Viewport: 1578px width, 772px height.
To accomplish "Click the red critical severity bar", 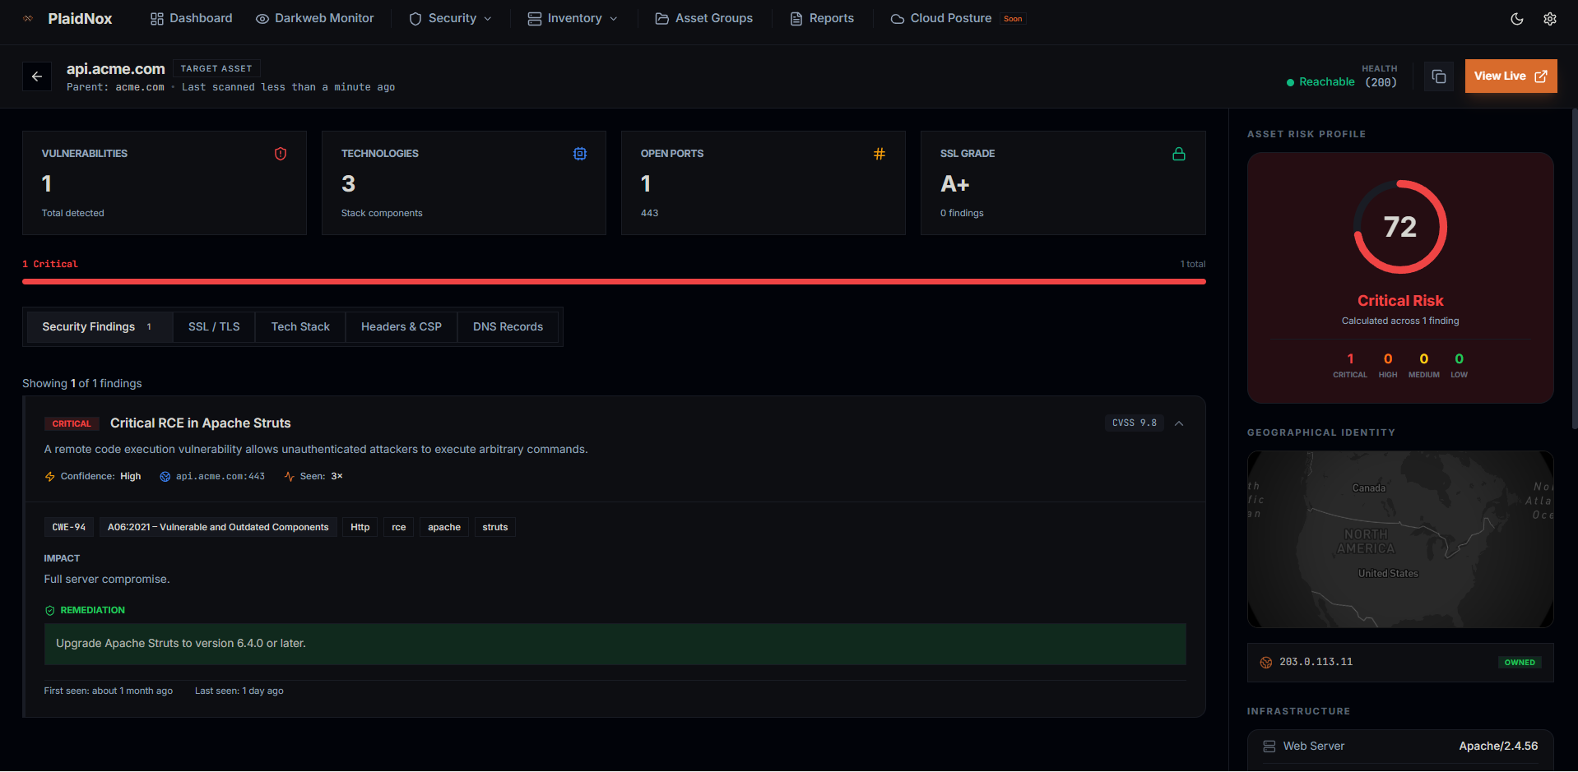I will (x=613, y=281).
